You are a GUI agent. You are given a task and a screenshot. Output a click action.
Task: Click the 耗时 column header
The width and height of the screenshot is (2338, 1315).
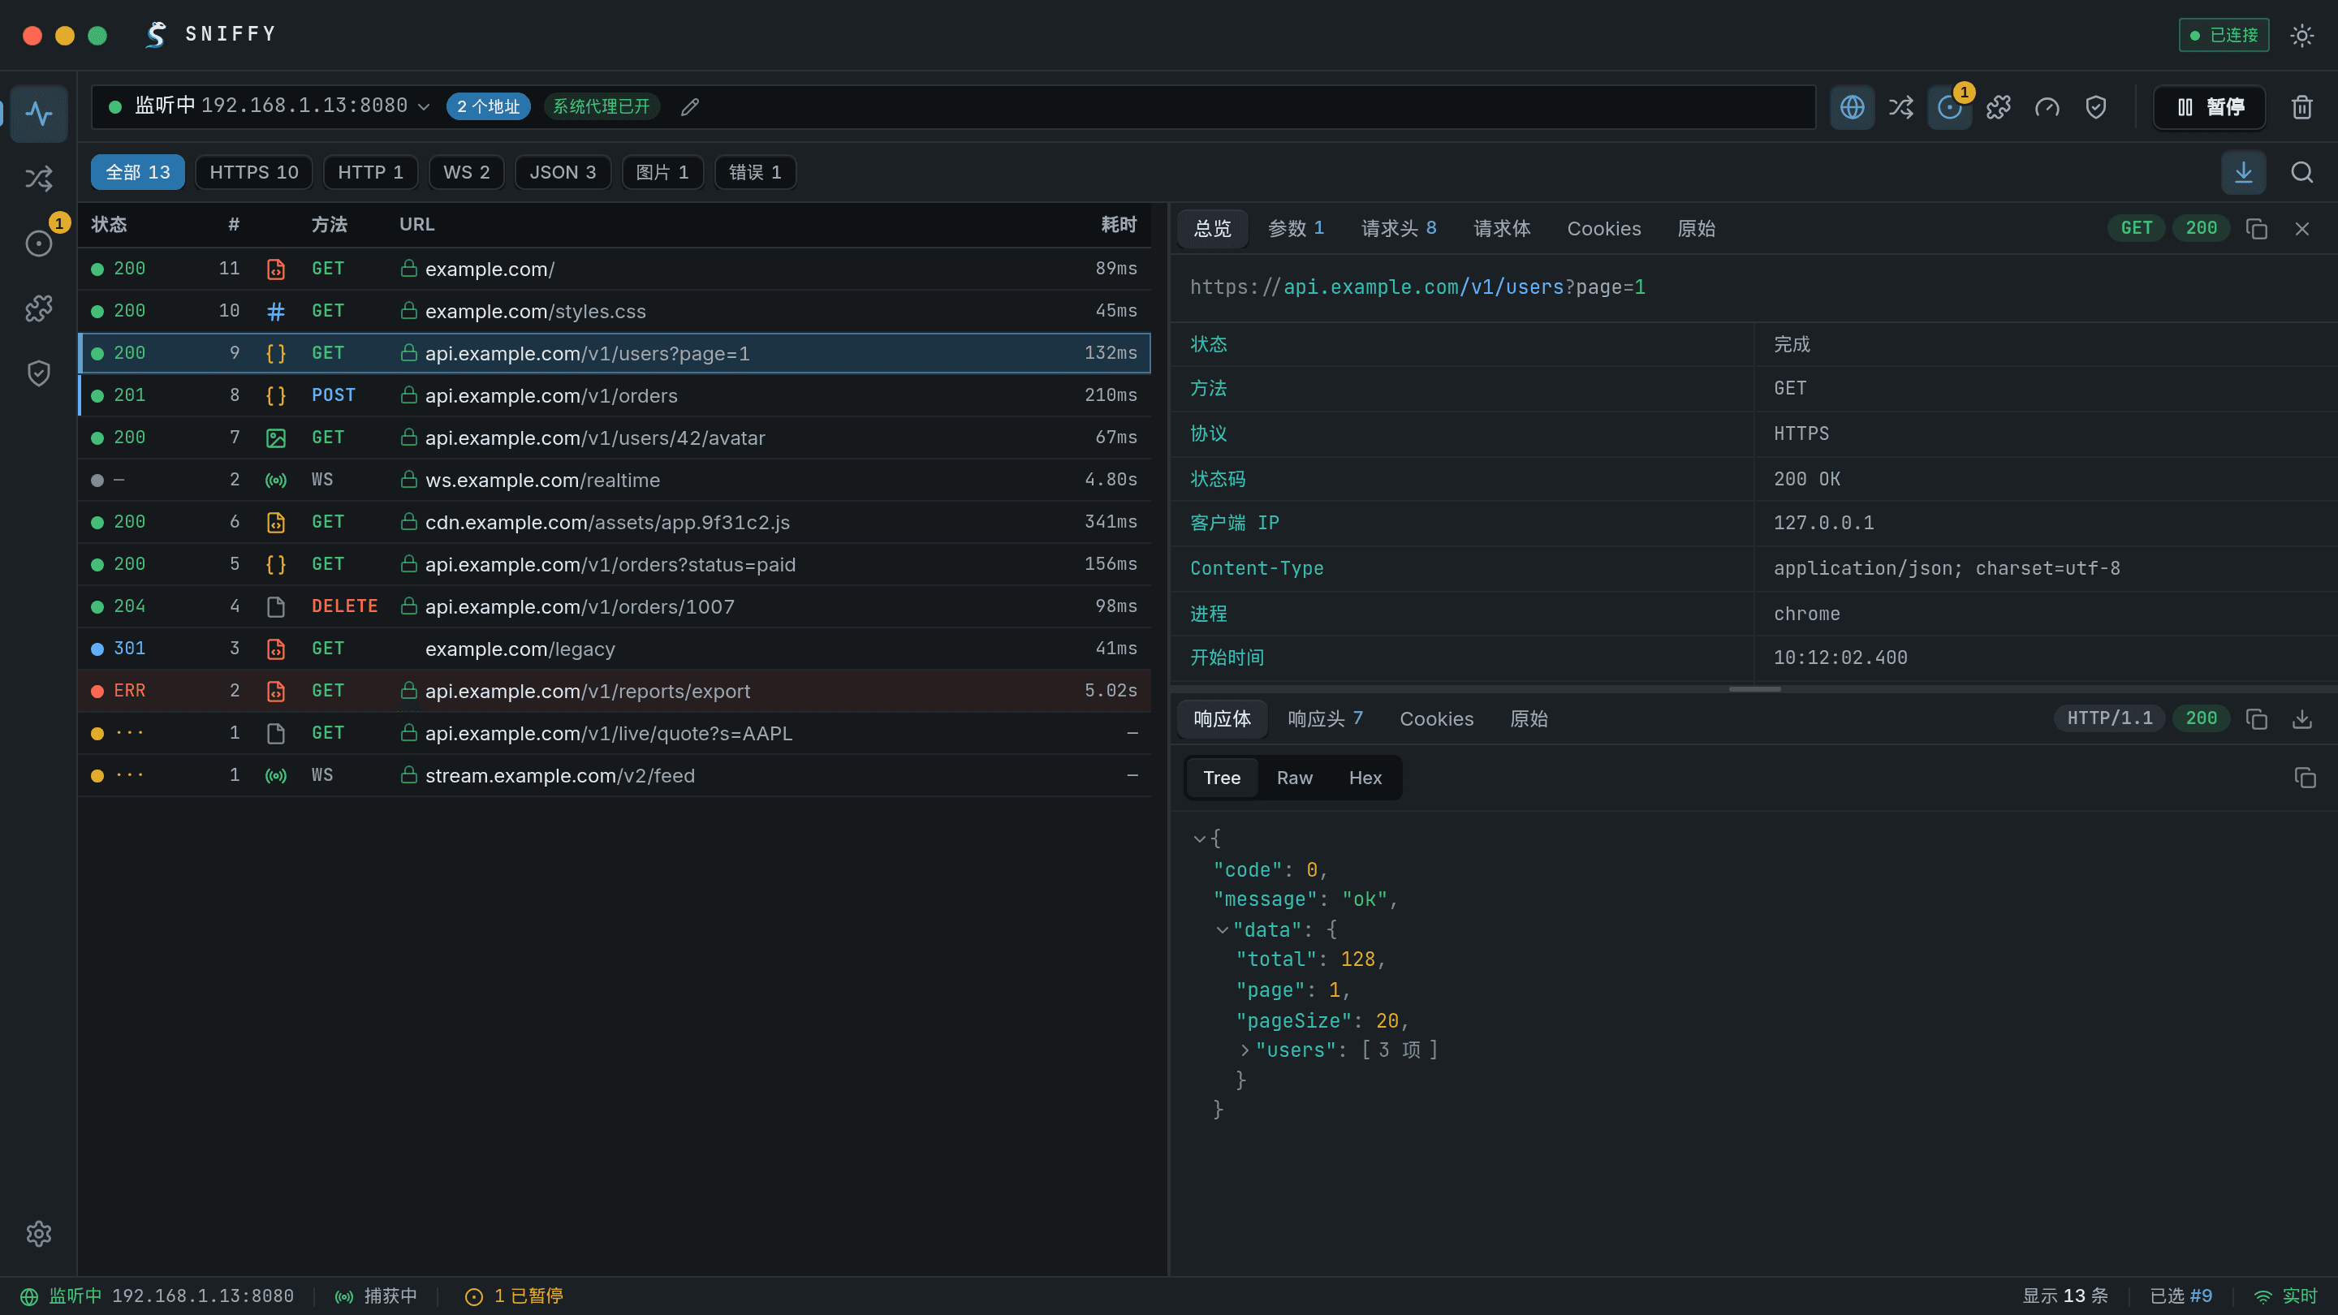1118,224
